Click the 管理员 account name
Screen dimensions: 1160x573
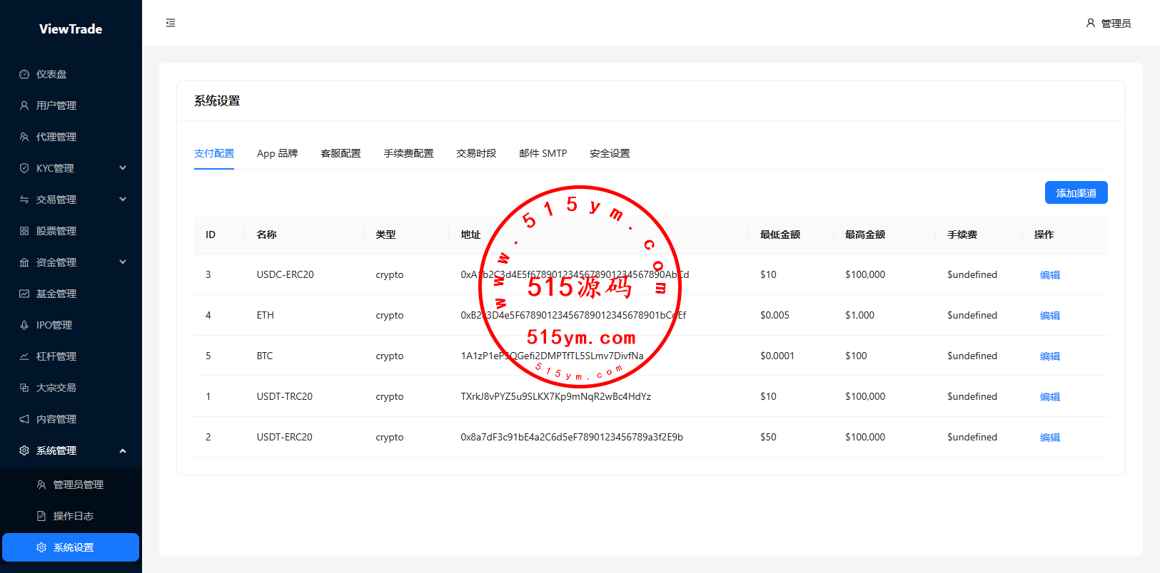point(1116,24)
